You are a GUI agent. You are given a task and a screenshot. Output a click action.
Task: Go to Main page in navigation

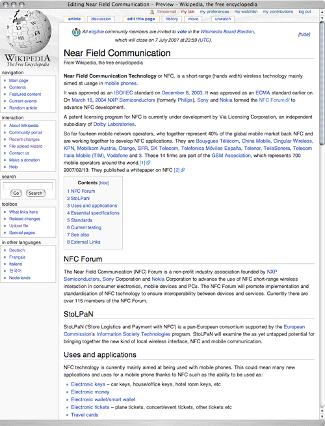tap(18, 80)
